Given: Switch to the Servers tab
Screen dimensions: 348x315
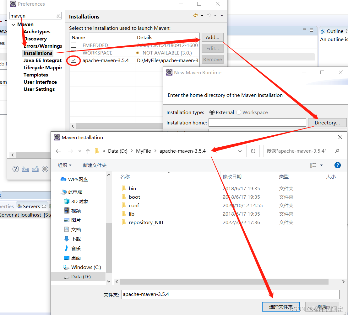Looking at the screenshot, I should coord(31,206).
